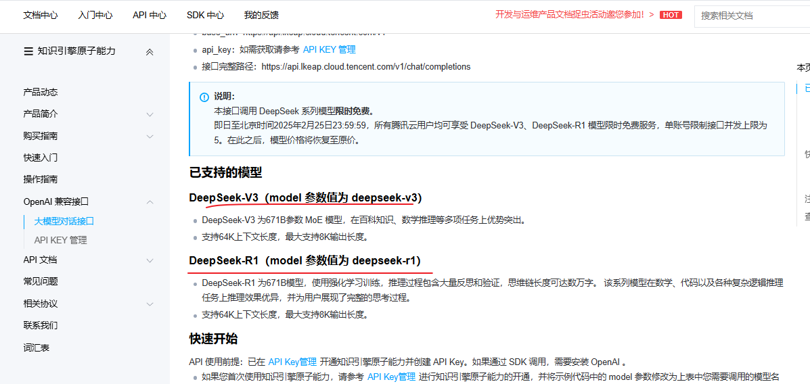Viewport: 810px width, 384px height.
Task: Click the 已支持的模型 heading
Action: click(x=226, y=172)
